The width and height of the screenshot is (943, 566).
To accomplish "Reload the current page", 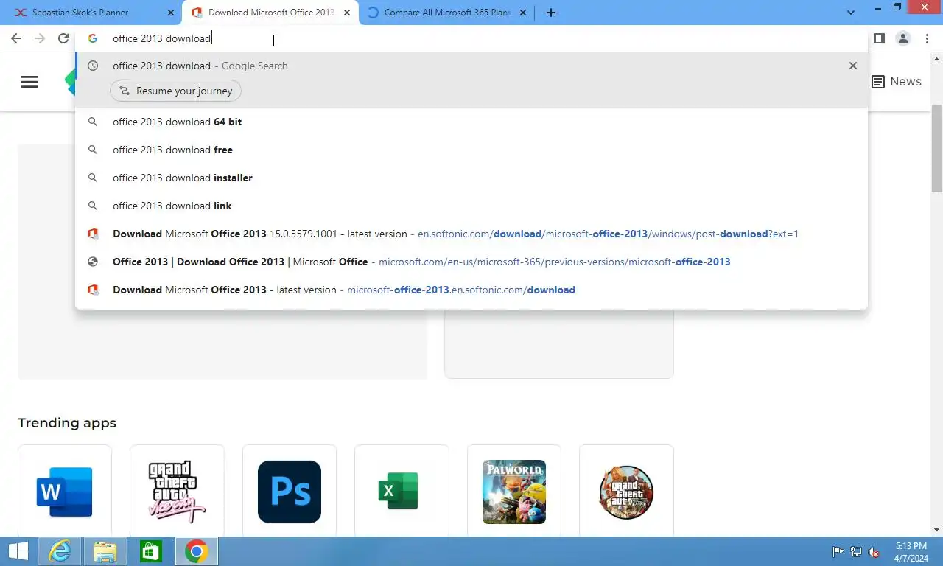I will 63,38.
